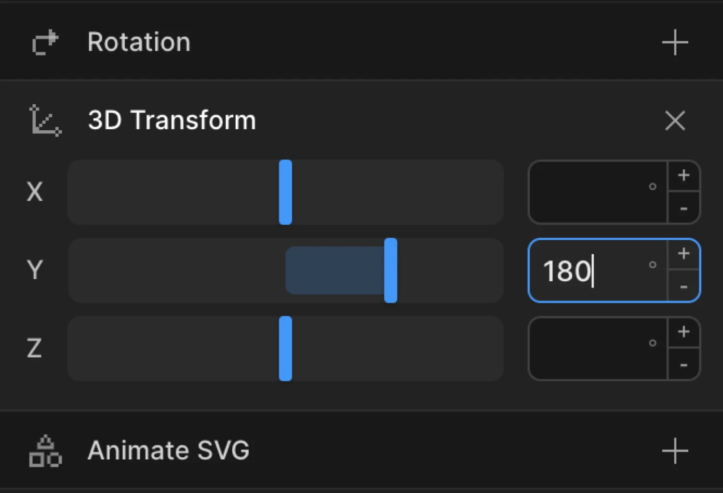Screen dimensions: 723x493
Task: Click the Rotation tool icon
Action: pos(44,42)
